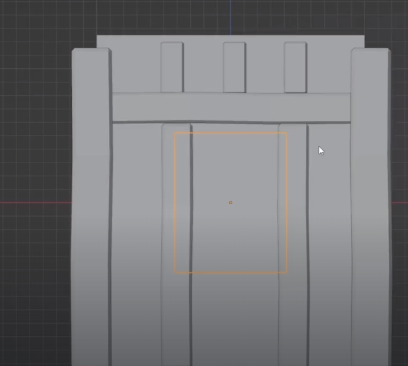Select the orange origin dot of selected plane
408x366 pixels.
coord(230,202)
